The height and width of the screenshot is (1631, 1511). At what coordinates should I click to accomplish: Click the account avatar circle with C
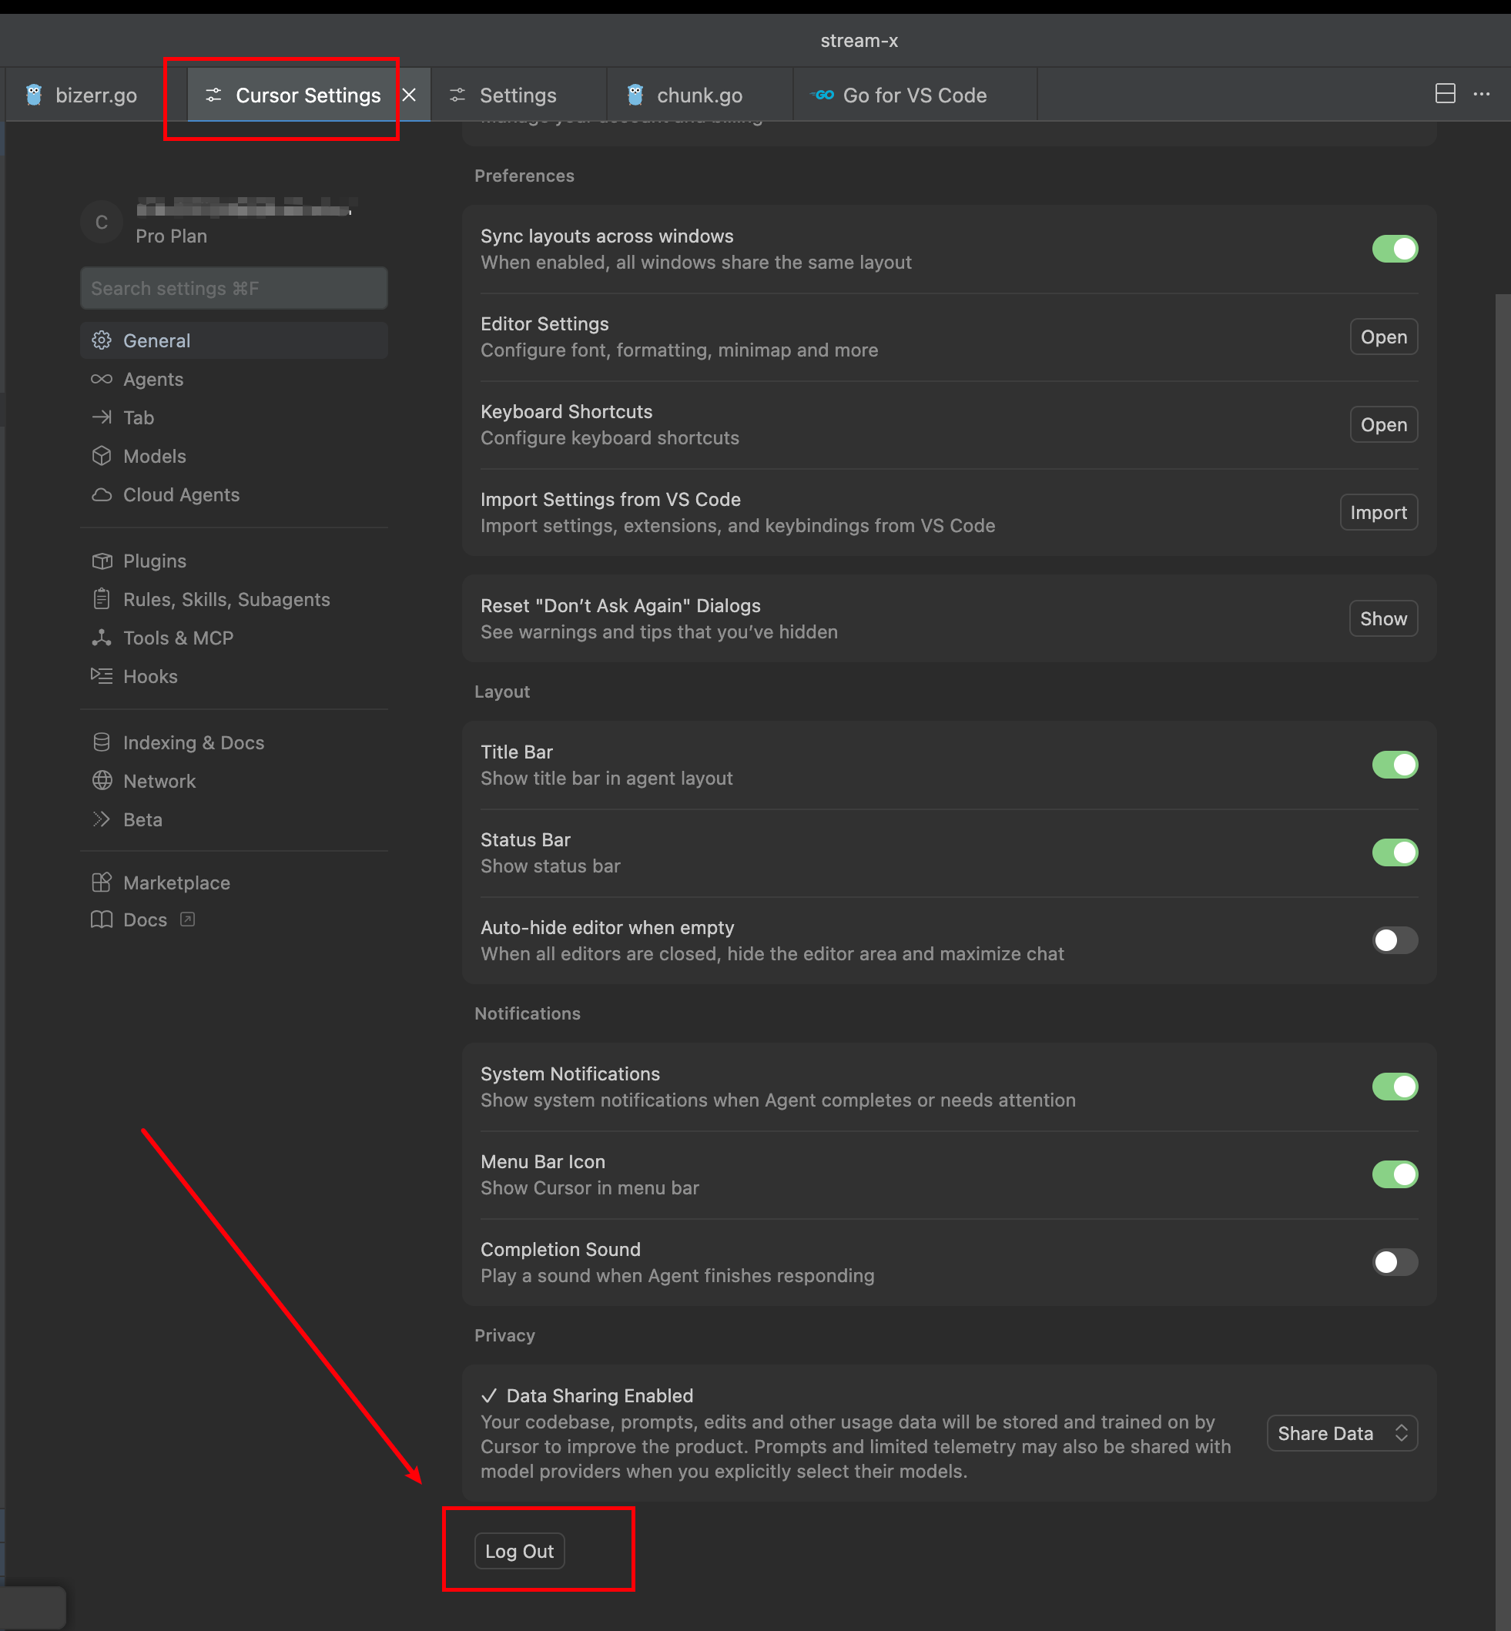point(102,222)
